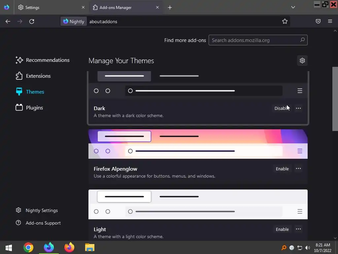Close the Add-ons Manager tab
Image resolution: width=338 pixels, height=254 pixels.
(157, 7)
